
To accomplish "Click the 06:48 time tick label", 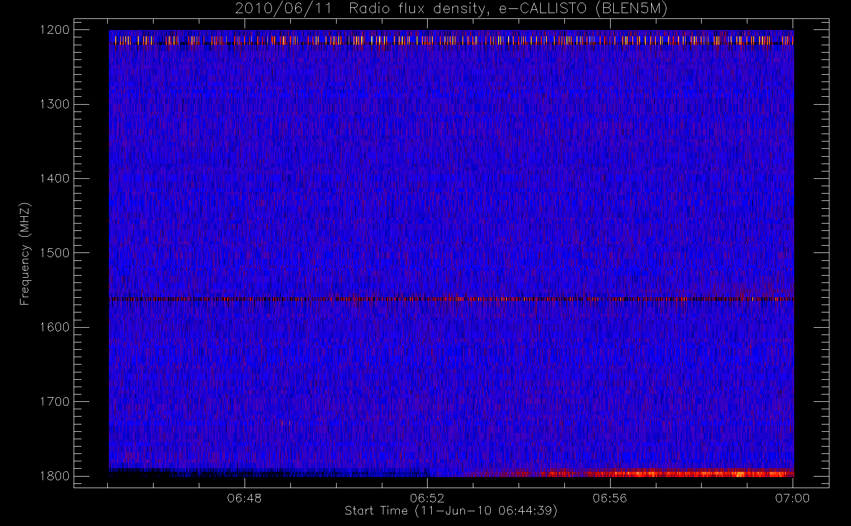I will pos(245,498).
